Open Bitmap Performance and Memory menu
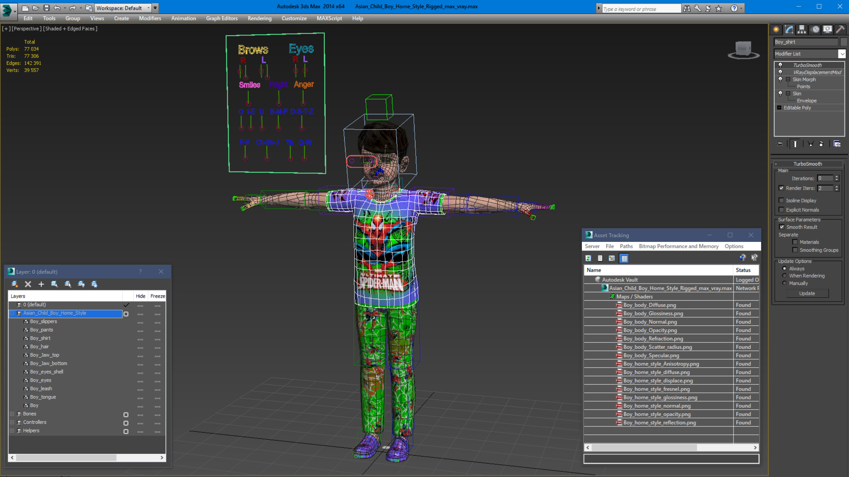 tap(678, 246)
